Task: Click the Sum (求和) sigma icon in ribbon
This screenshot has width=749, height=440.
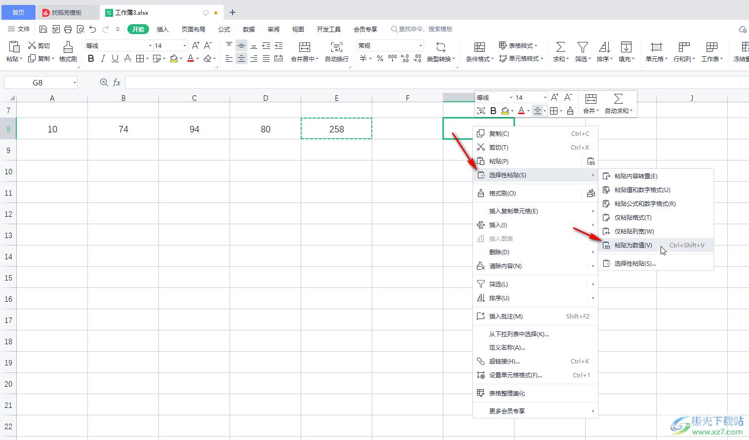Action: pyautogui.click(x=560, y=47)
